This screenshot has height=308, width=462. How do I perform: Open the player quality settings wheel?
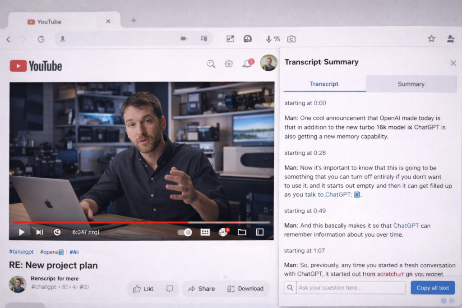222,232
